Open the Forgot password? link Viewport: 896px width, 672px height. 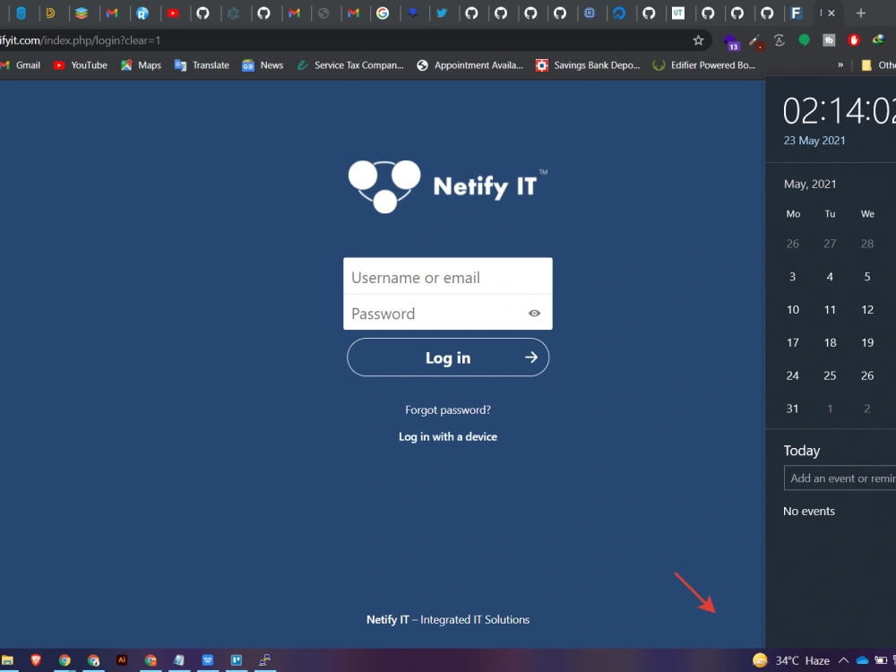[x=447, y=409]
